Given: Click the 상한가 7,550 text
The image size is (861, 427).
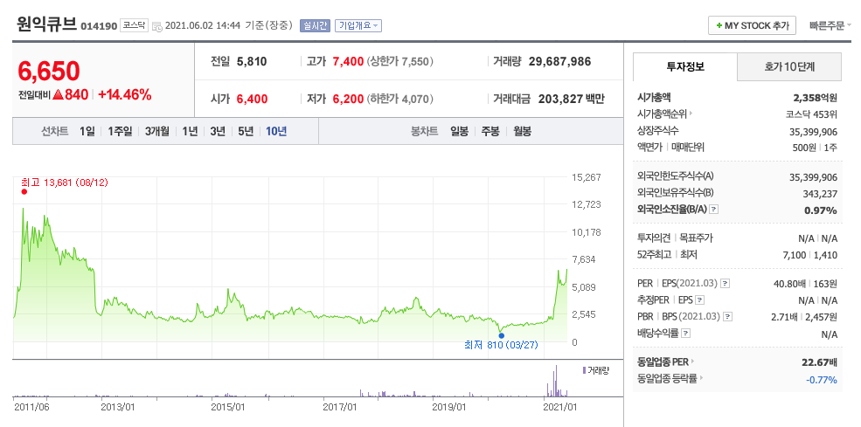Looking at the screenshot, I should [399, 61].
